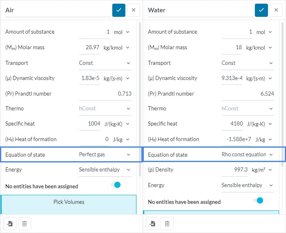This screenshot has width=286, height=233.
Task: Open Water Thermo dropdown
Action: tap(247, 109)
